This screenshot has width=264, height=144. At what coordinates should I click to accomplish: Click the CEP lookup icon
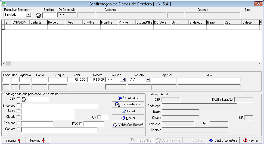pos(24,99)
